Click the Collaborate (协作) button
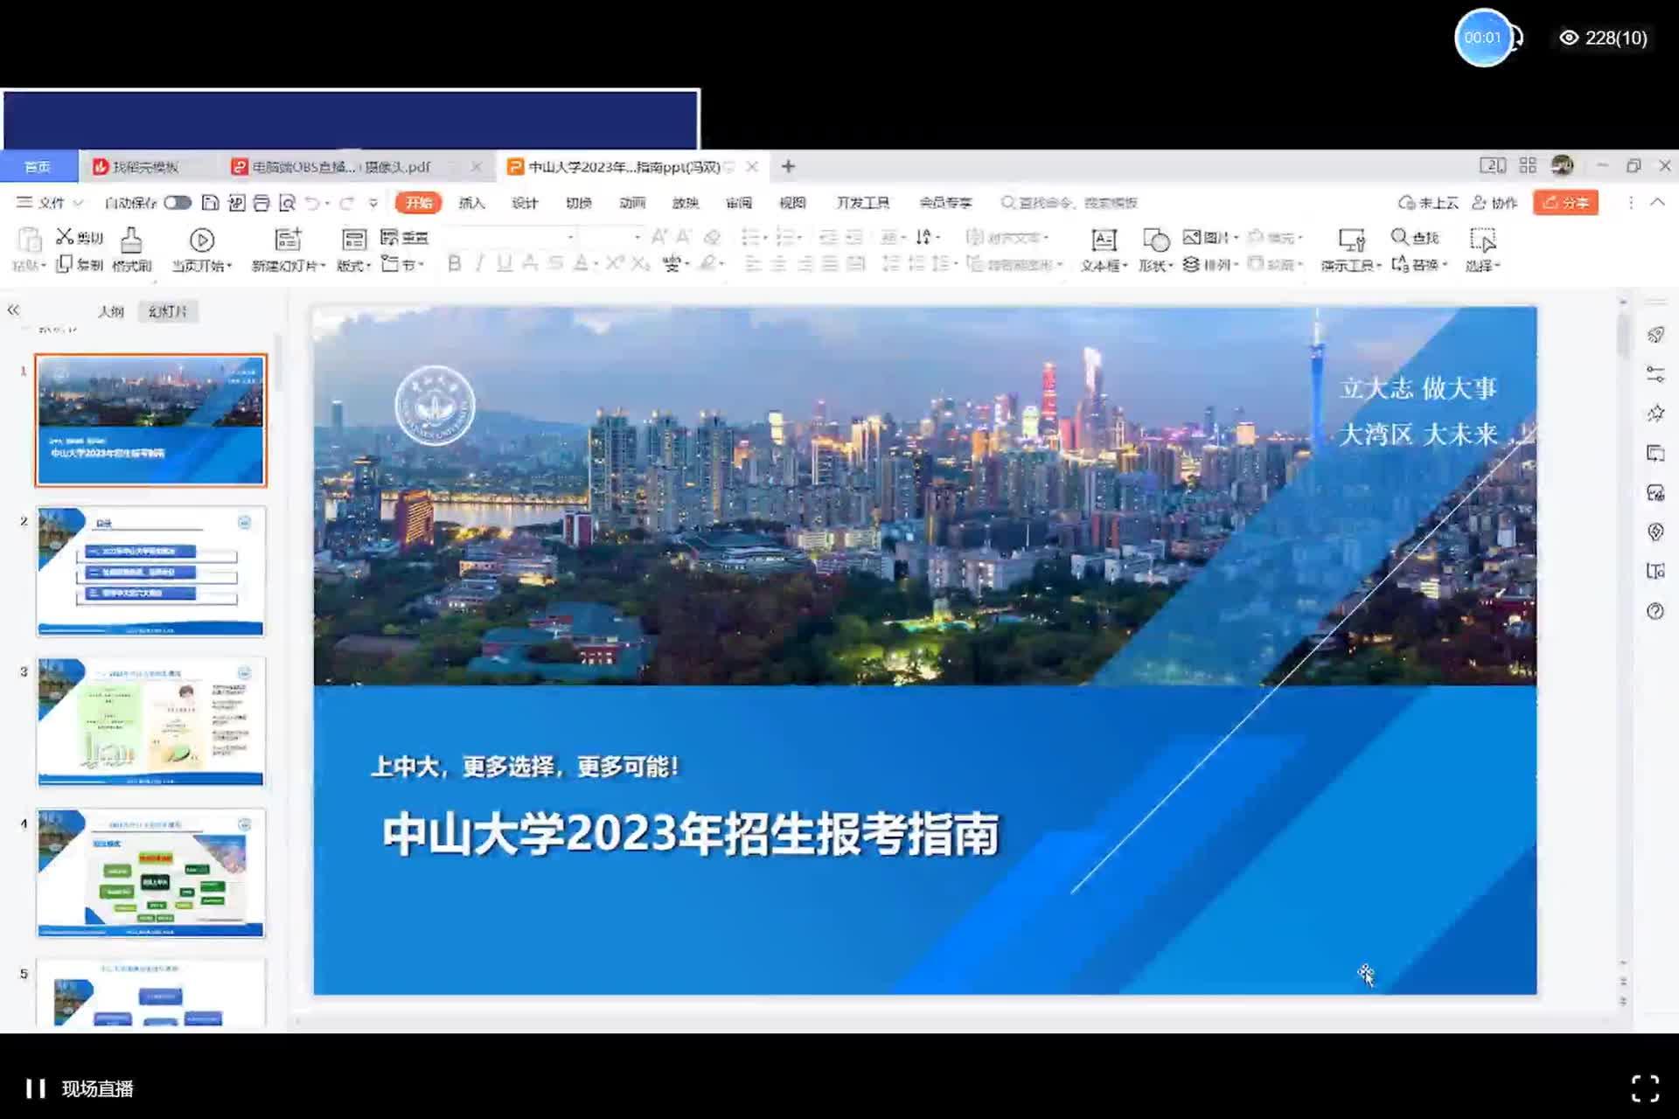The image size is (1679, 1119). click(1494, 202)
